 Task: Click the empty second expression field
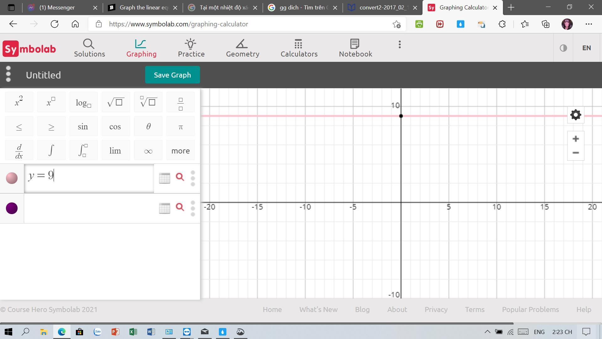89,208
